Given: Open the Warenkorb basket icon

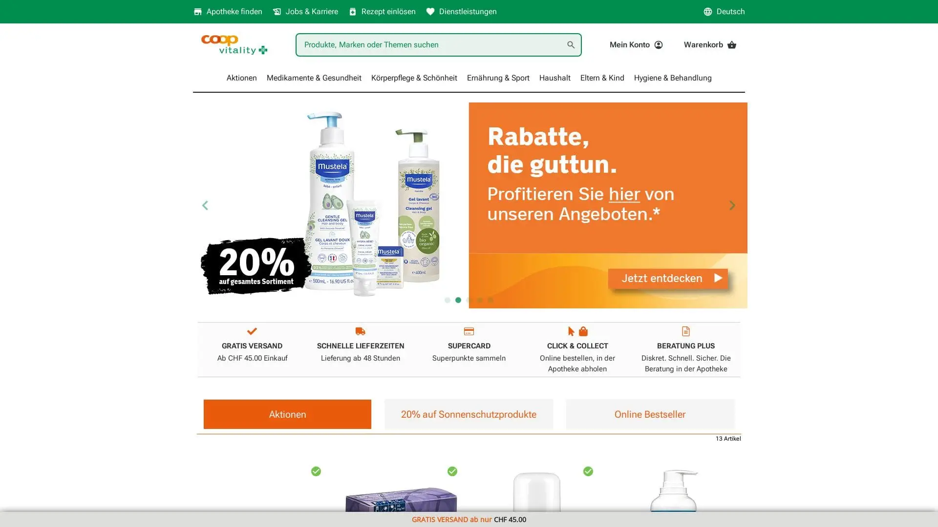Looking at the screenshot, I should pyautogui.click(x=731, y=45).
